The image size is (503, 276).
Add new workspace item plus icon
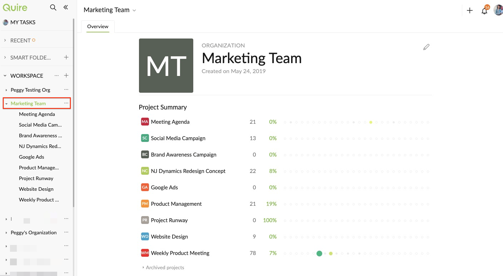pyautogui.click(x=66, y=76)
